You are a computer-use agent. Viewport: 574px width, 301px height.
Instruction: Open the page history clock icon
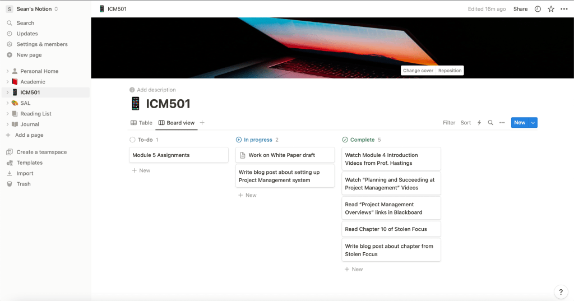(538, 9)
